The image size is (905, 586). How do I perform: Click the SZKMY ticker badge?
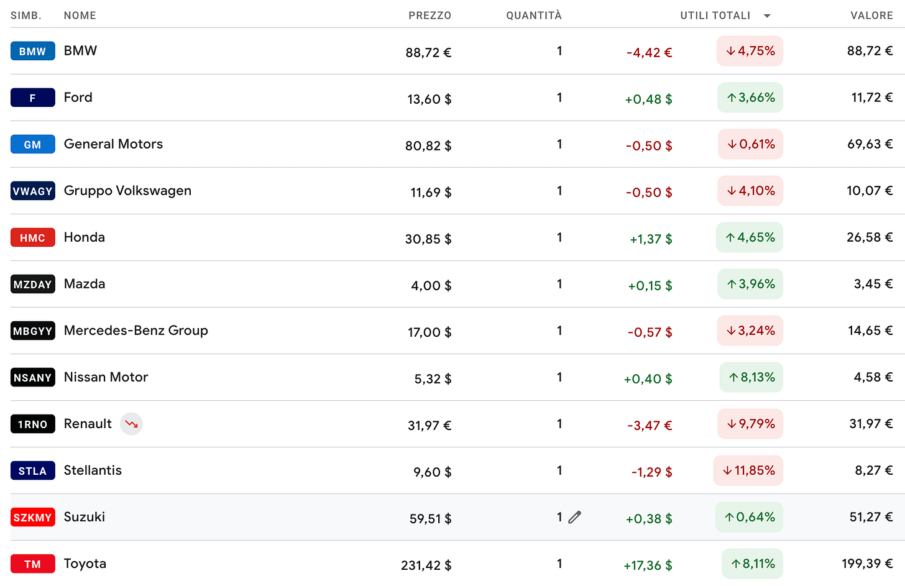(33, 517)
